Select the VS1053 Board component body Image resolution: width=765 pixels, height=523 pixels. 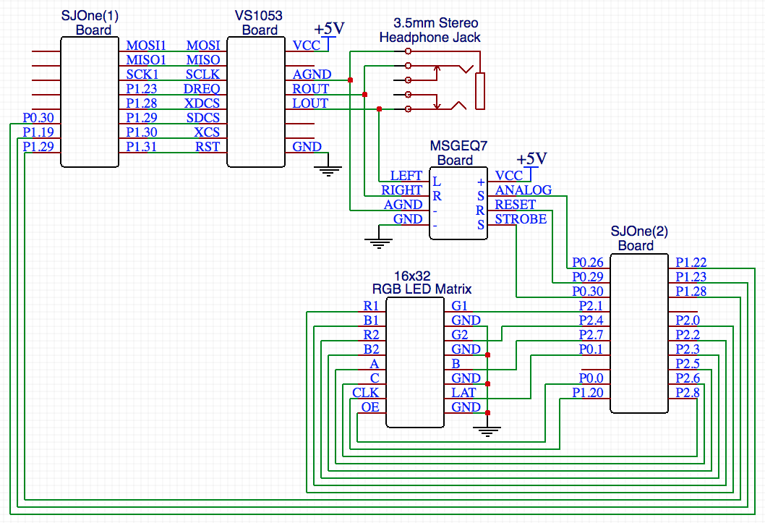[x=256, y=102]
